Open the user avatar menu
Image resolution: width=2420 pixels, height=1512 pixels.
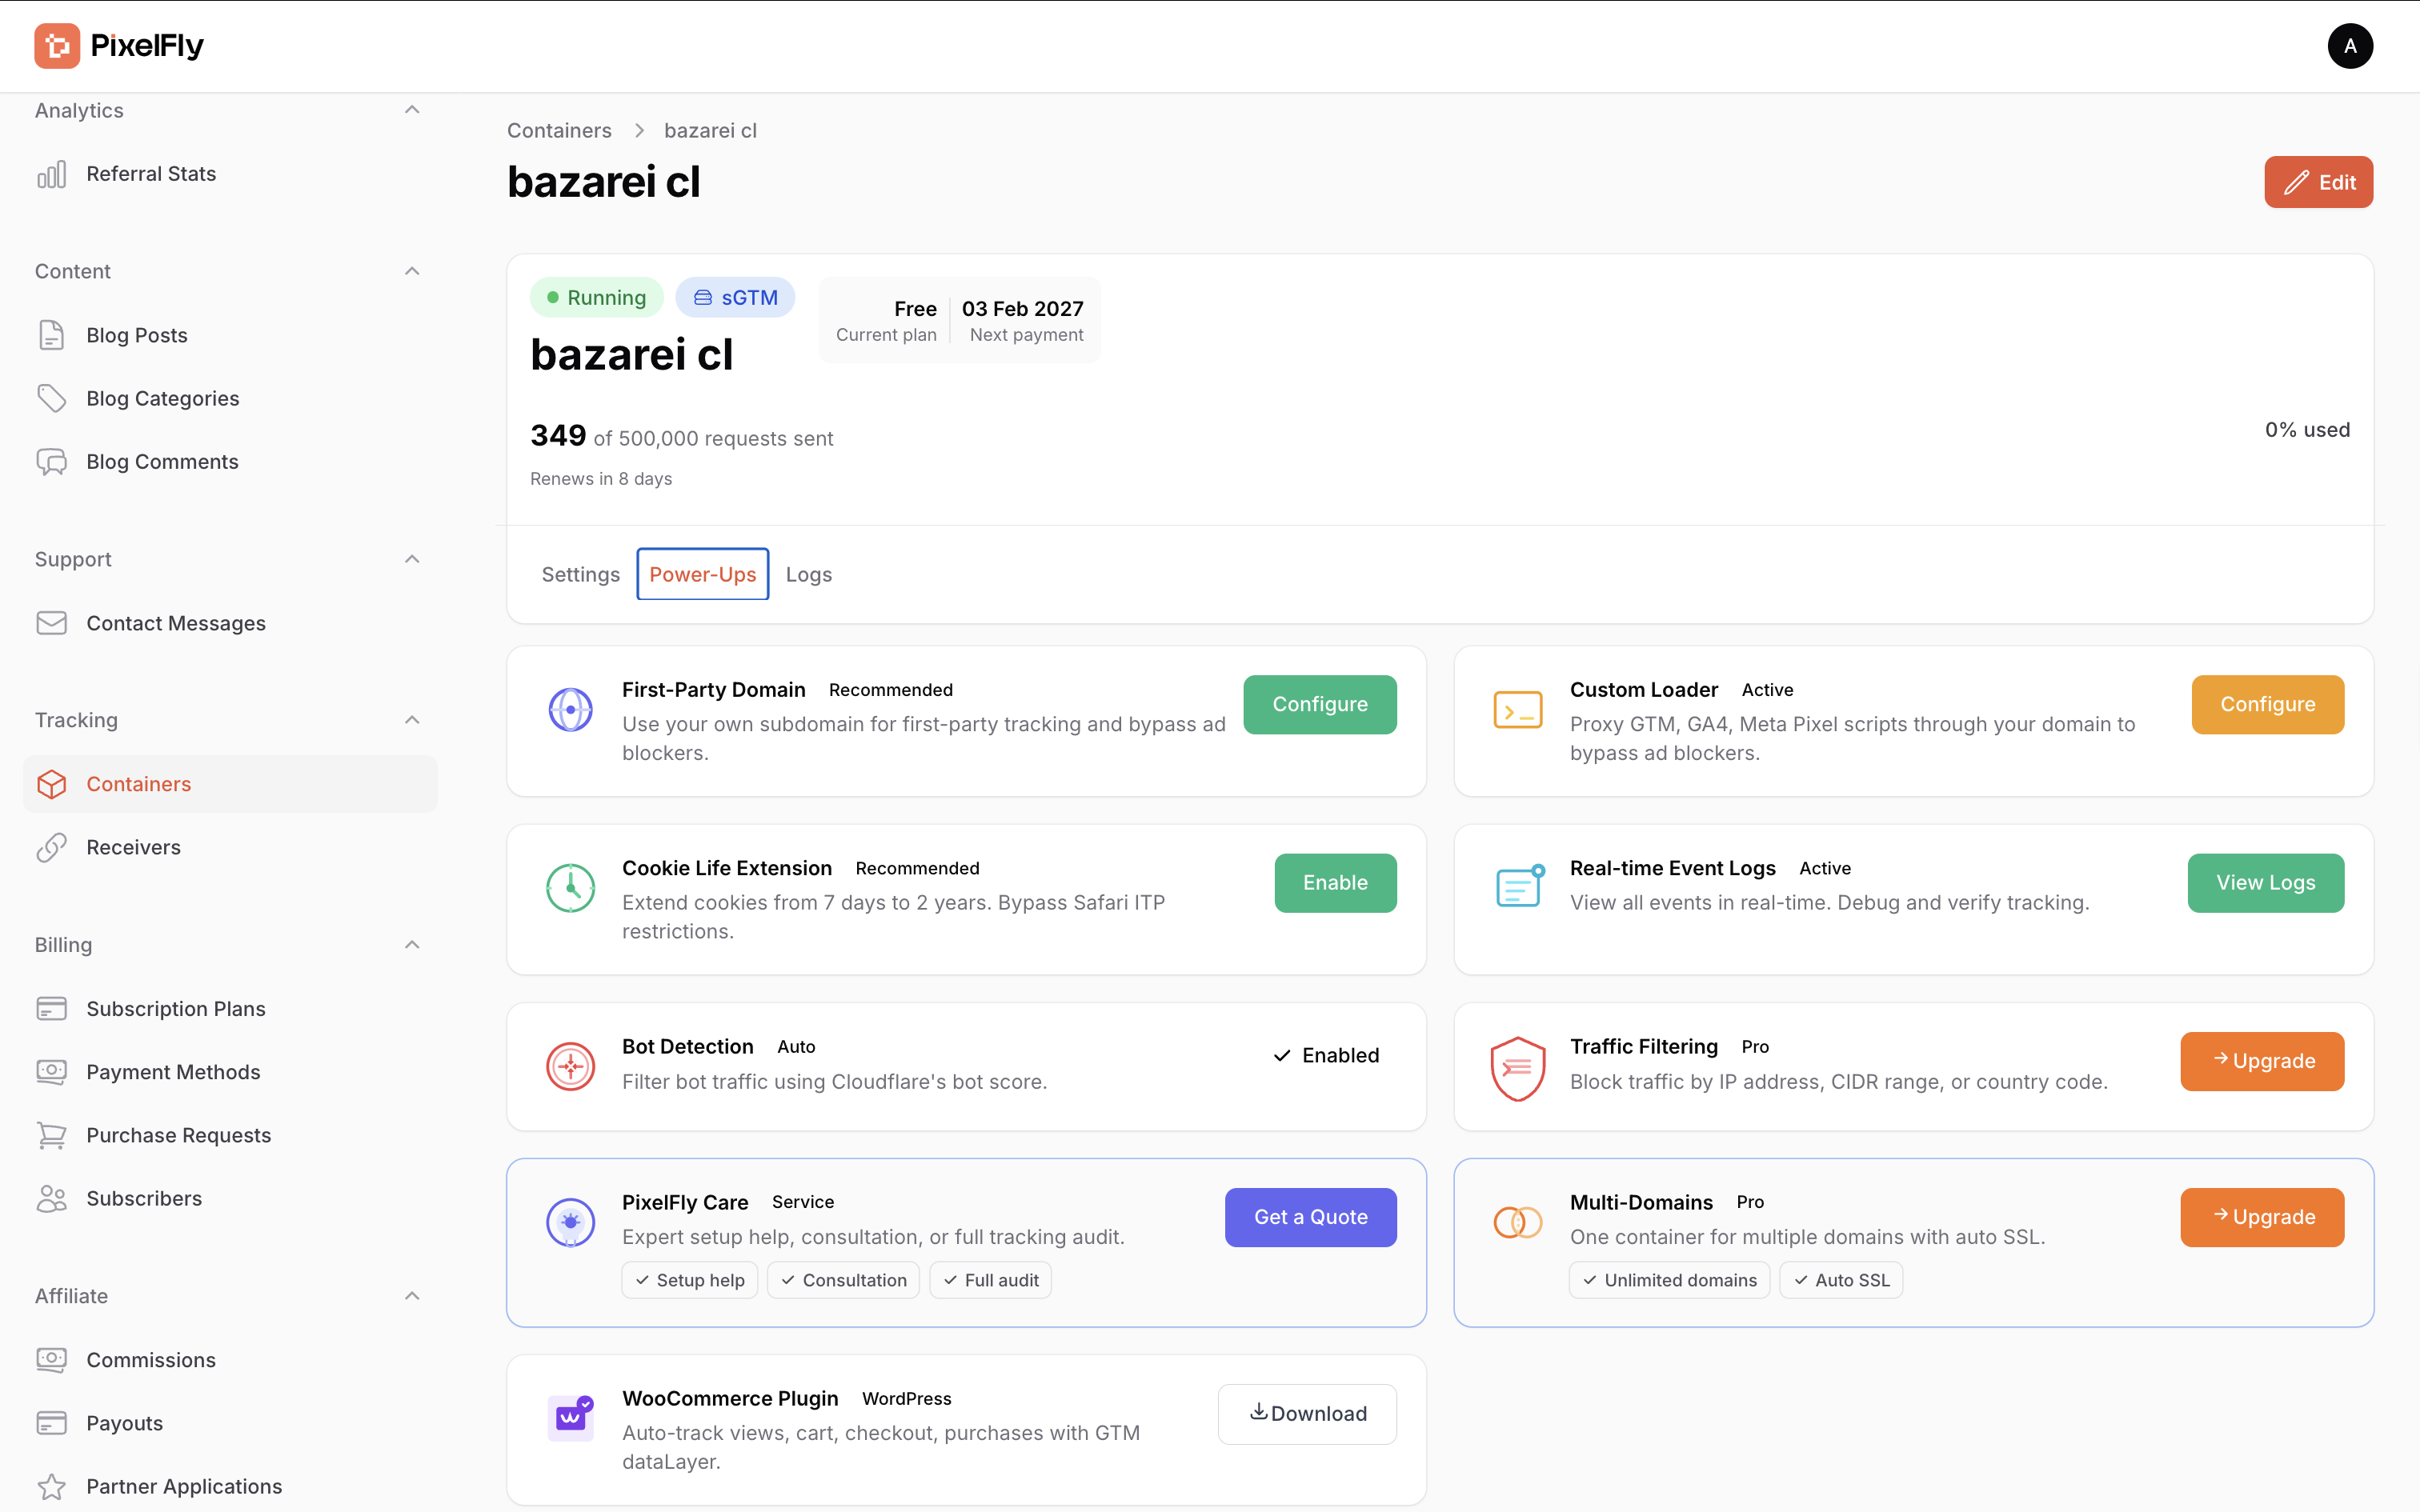[2349, 46]
